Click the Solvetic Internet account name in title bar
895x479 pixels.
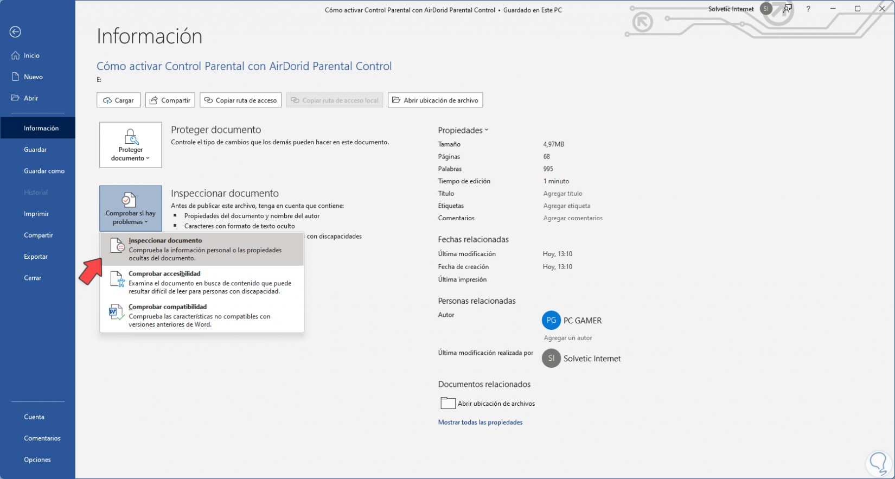coord(731,9)
